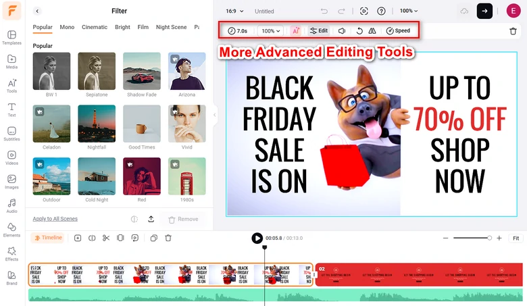Open the Subtitles sidebar panel
The image size is (527, 306).
(11, 134)
